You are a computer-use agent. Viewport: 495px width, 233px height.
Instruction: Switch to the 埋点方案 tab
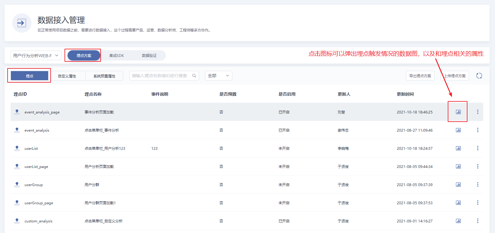coord(84,55)
